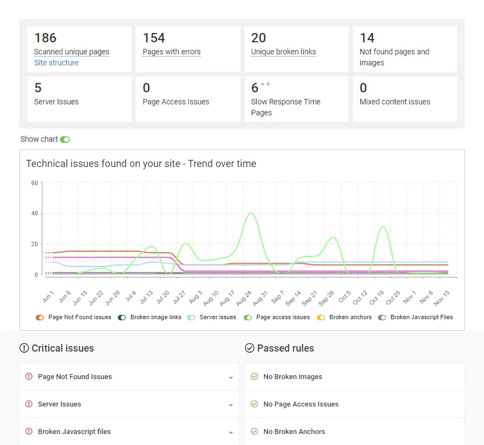The height and width of the screenshot is (445, 484).
Task: Open the Pages with errors card
Action: click(x=172, y=52)
